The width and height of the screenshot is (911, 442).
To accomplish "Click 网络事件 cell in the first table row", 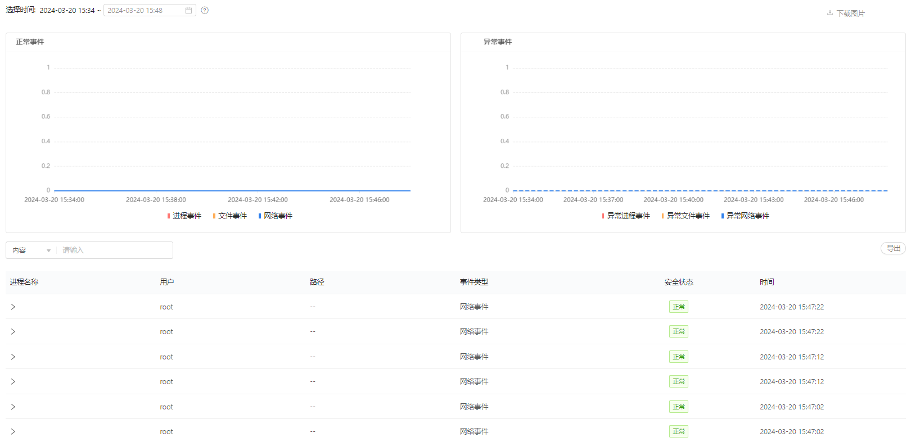I will click(474, 307).
